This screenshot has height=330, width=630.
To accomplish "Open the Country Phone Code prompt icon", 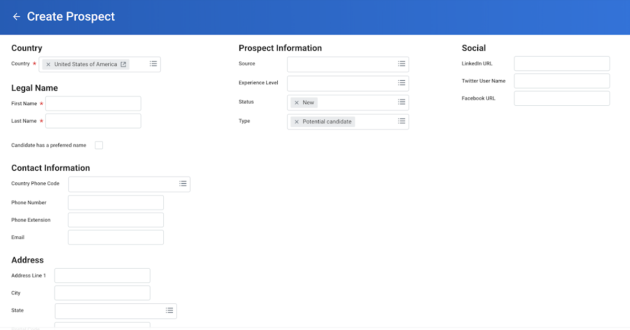I will 183,184.
